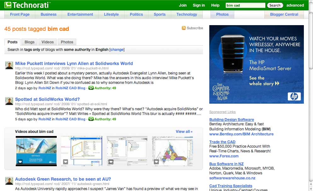Open Spotted at SolidWorks World? post
The height and width of the screenshot is (191, 313).
47,99
